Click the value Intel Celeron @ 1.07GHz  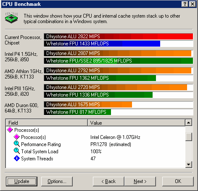pos(115,137)
